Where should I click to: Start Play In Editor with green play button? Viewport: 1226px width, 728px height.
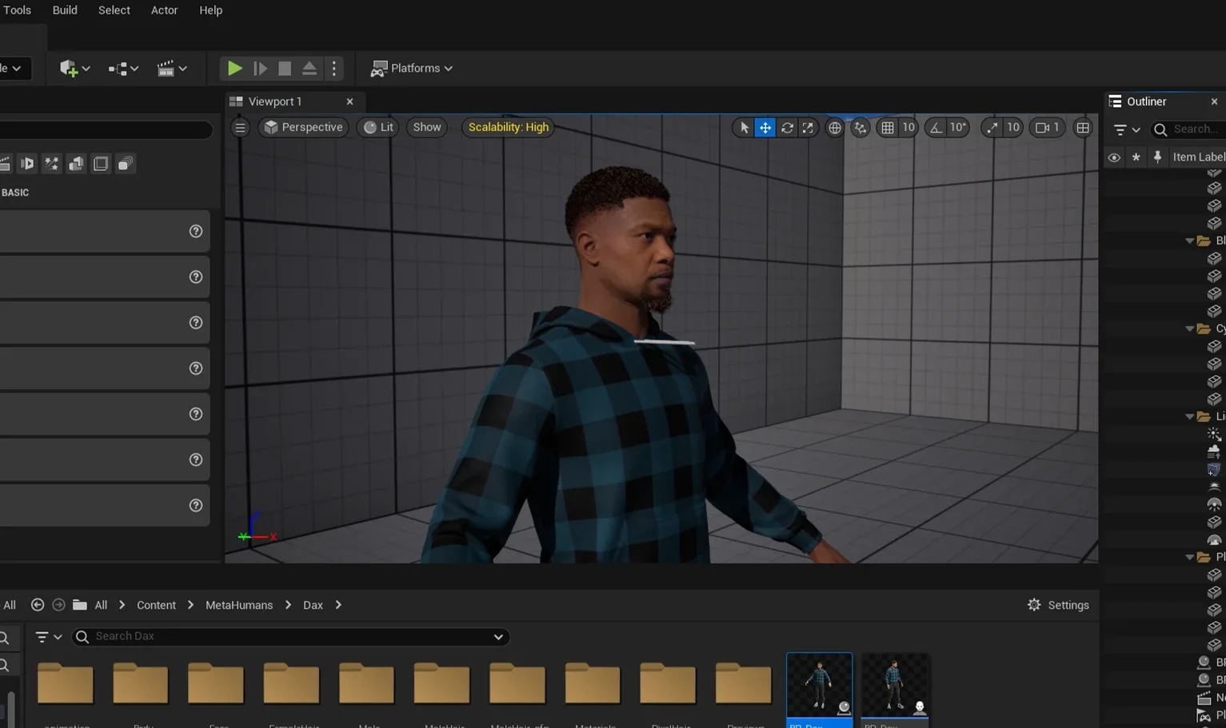pos(234,69)
